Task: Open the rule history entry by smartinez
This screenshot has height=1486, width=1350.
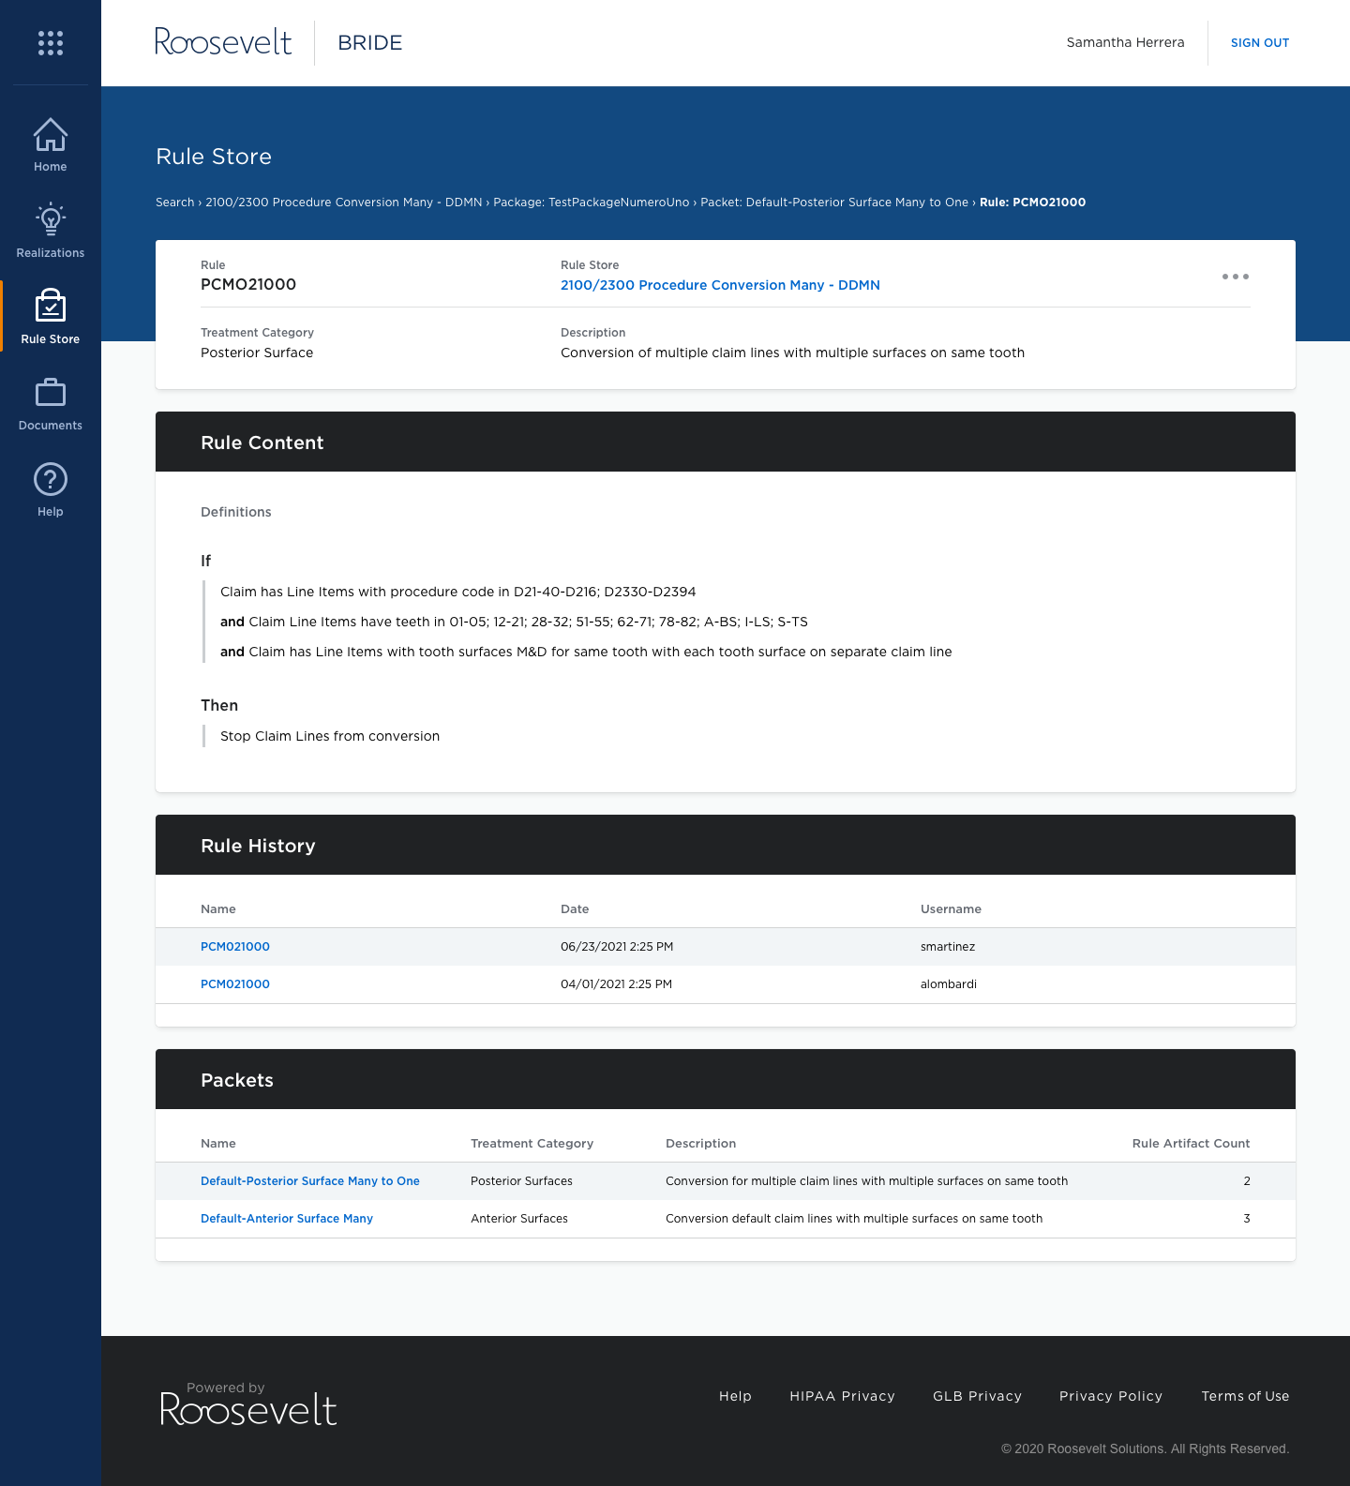Action: click(x=235, y=947)
